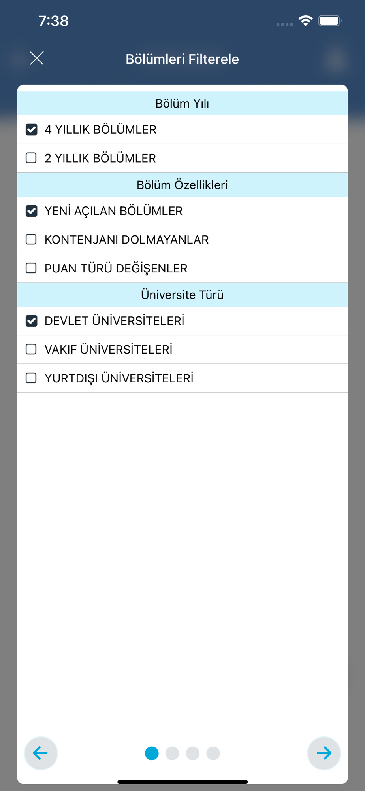Tap the Wi-Fi status icon
The width and height of the screenshot is (365, 791).
[306, 21]
